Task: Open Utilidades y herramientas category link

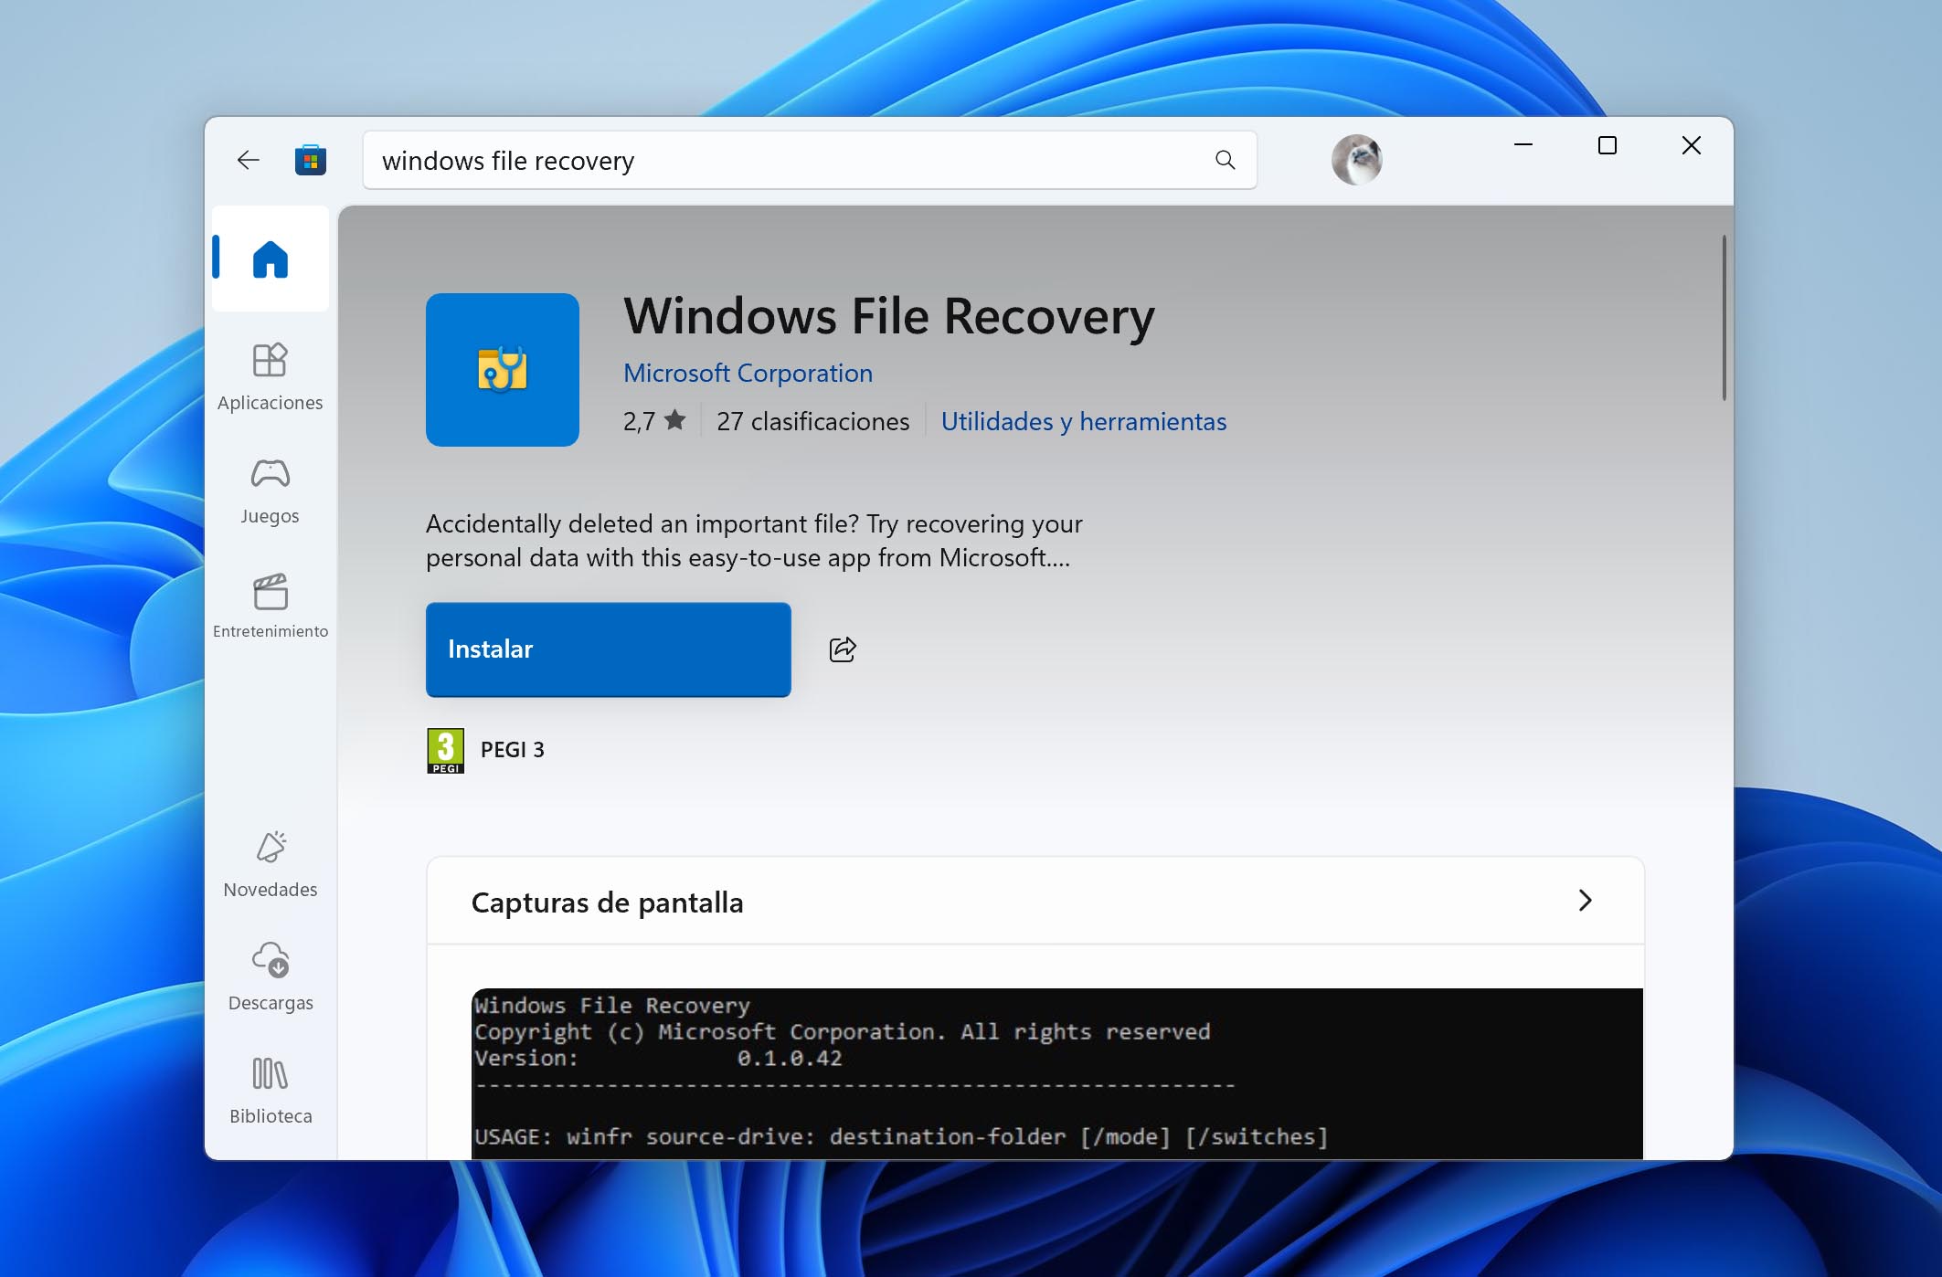Action: point(1084,421)
